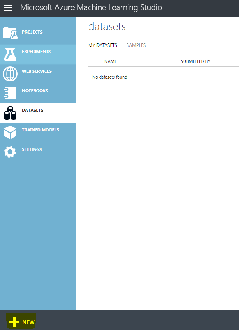Click the 'datasets' page heading
Image resolution: width=239 pixels, height=330 pixels.
coord(107,27)
